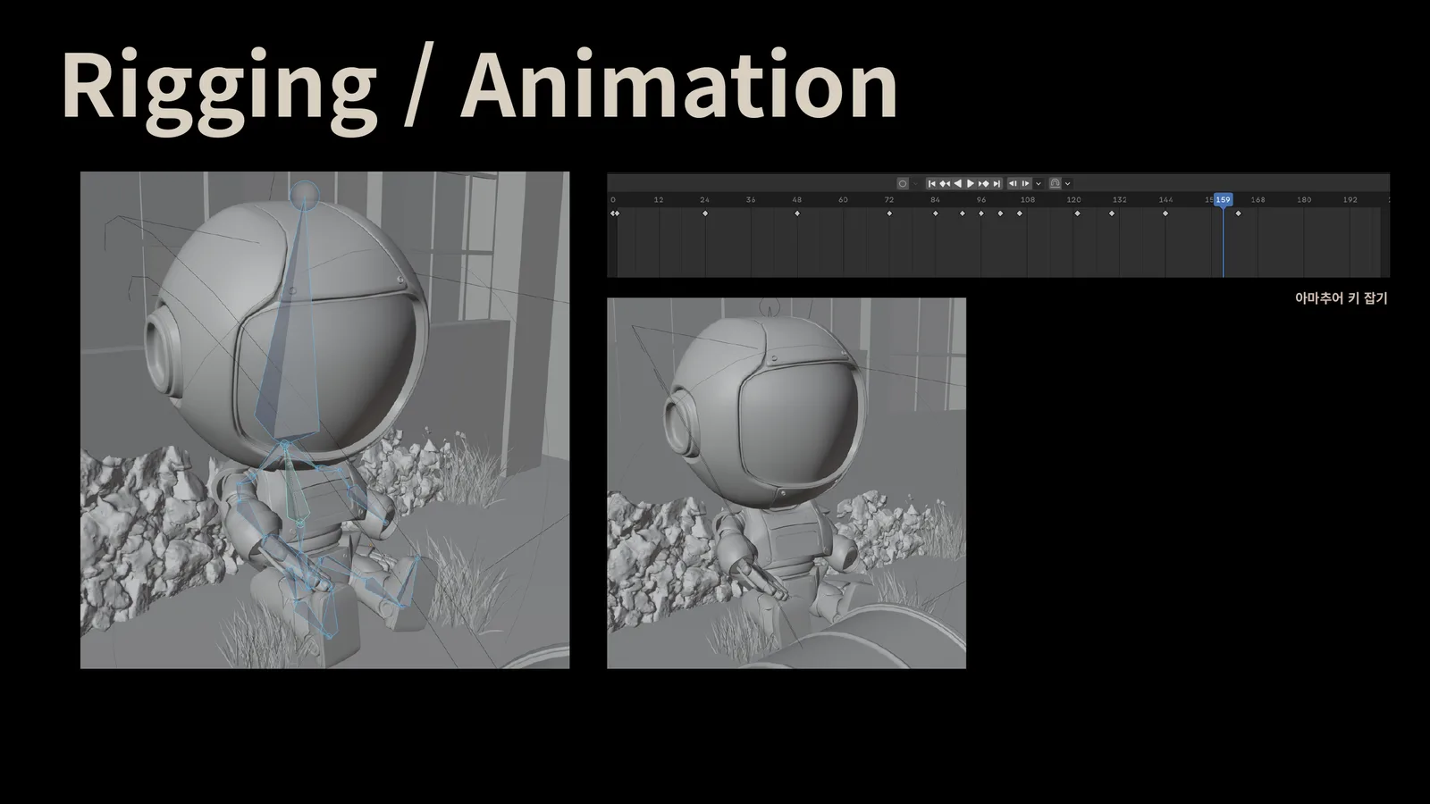The image size is (1430, 804).
Task: Click frame number 180 on the ruler
Action: (x=1305, y=200)
